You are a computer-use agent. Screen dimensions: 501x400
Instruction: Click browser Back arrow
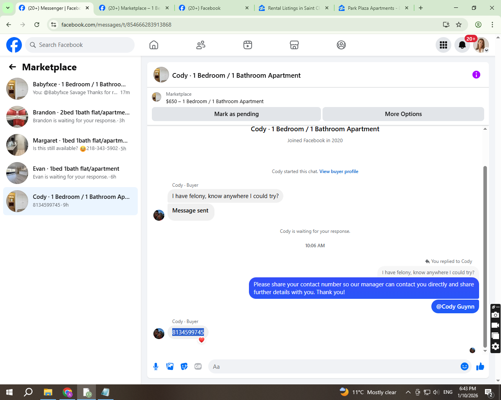pos(9,25)
